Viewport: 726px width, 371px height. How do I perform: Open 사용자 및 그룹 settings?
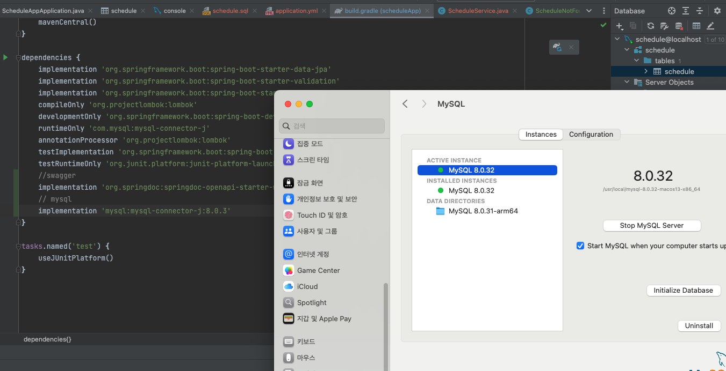click(x=310, y=231)
